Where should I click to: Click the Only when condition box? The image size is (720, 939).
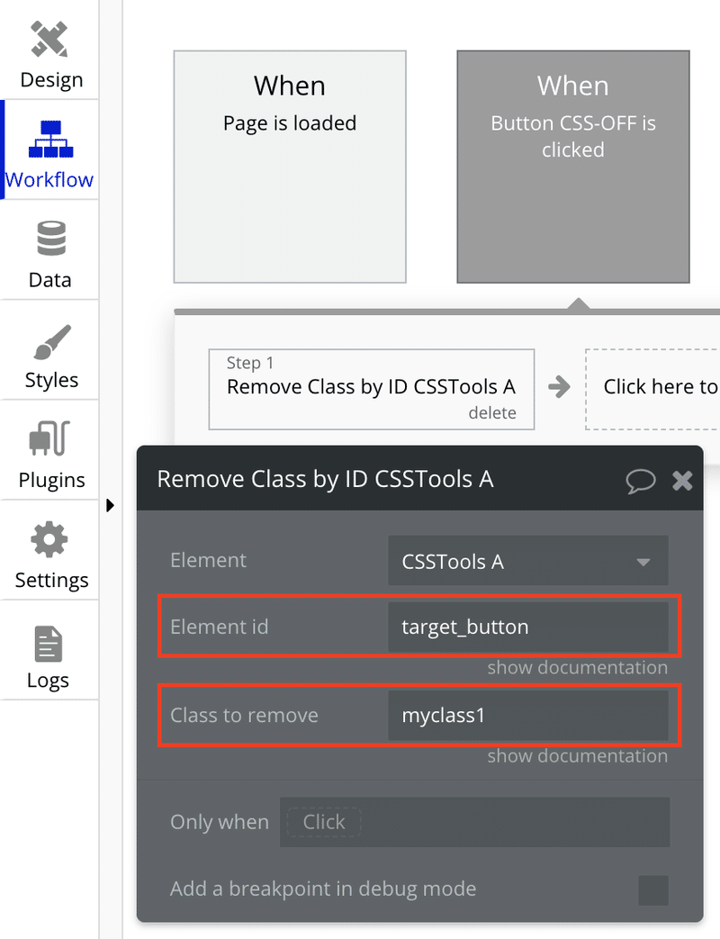click(x=474, y=822)
